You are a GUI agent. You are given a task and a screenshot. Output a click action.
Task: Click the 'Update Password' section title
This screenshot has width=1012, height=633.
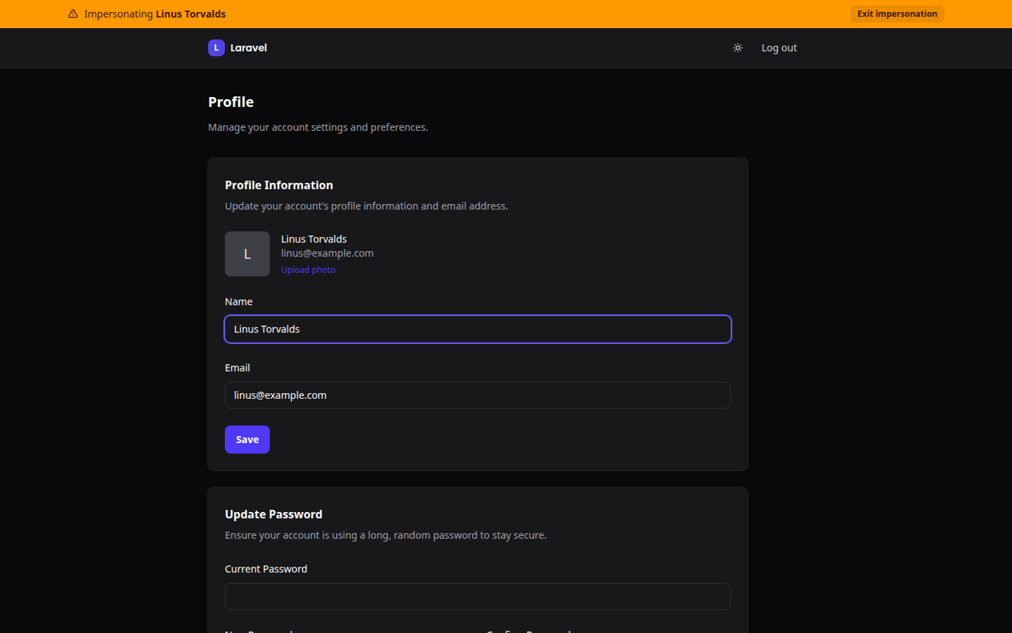point(273,514)
